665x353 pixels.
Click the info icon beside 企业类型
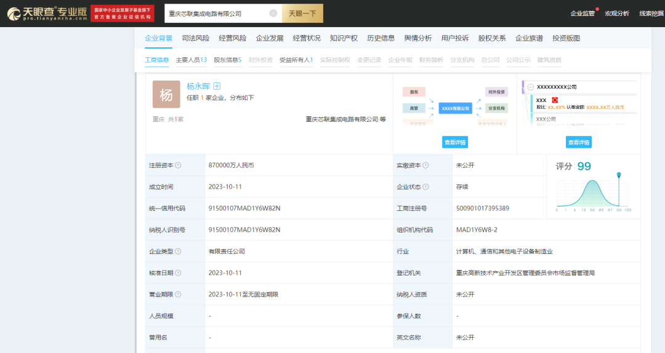[178, 252]
